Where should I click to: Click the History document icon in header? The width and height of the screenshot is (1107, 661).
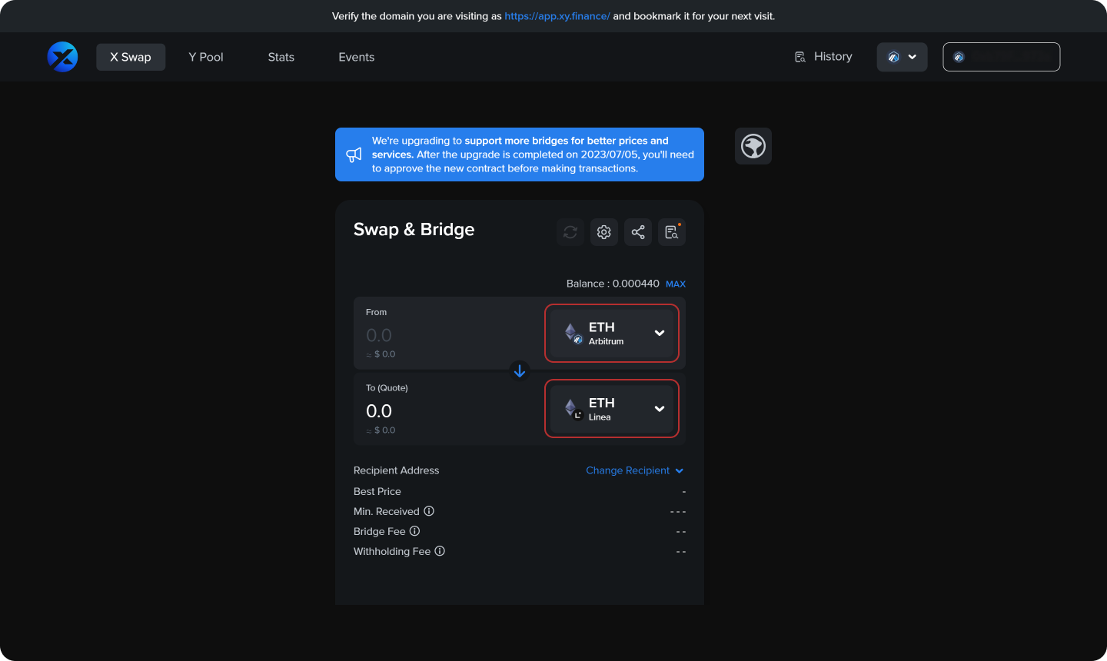800,57
